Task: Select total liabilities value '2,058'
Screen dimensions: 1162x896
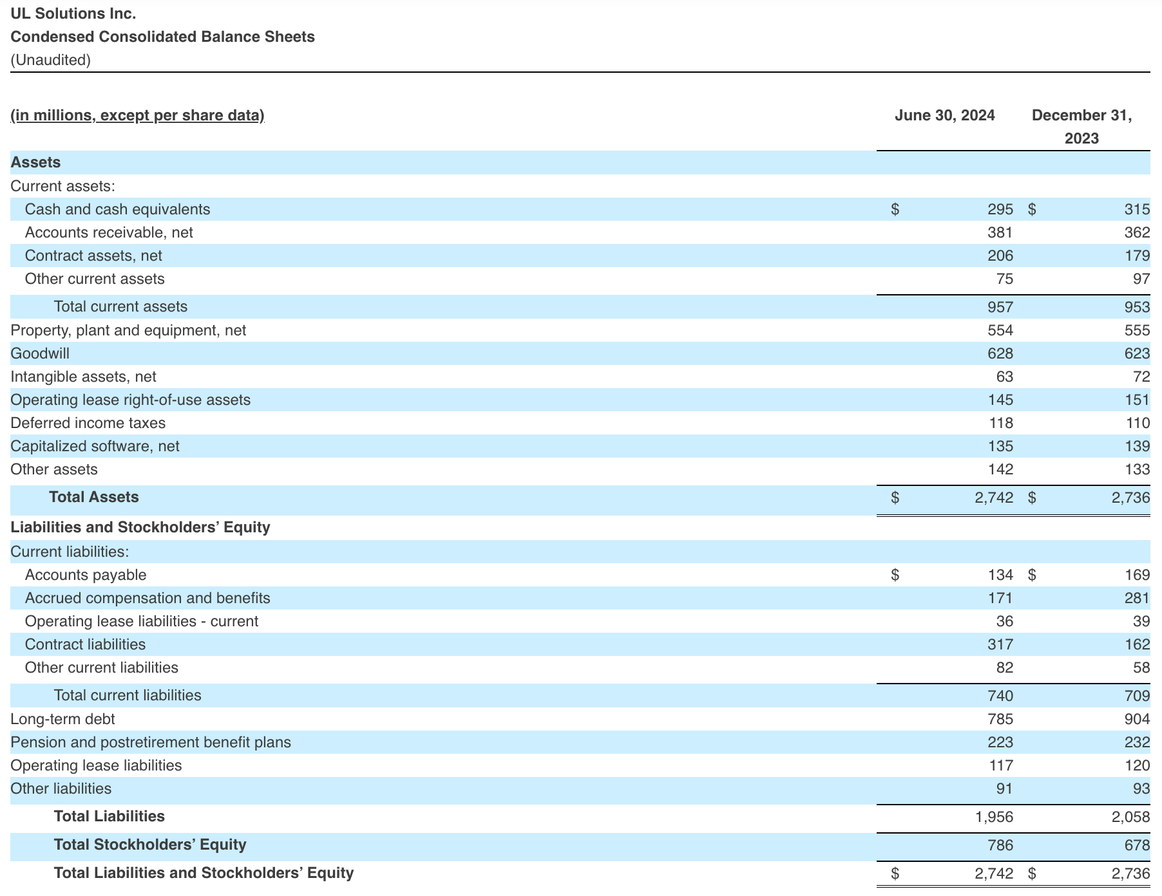Action: click(1131, 816)
